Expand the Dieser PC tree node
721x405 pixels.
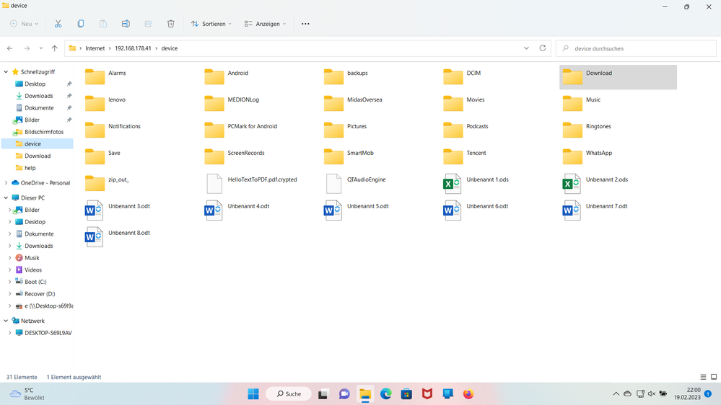6,197
